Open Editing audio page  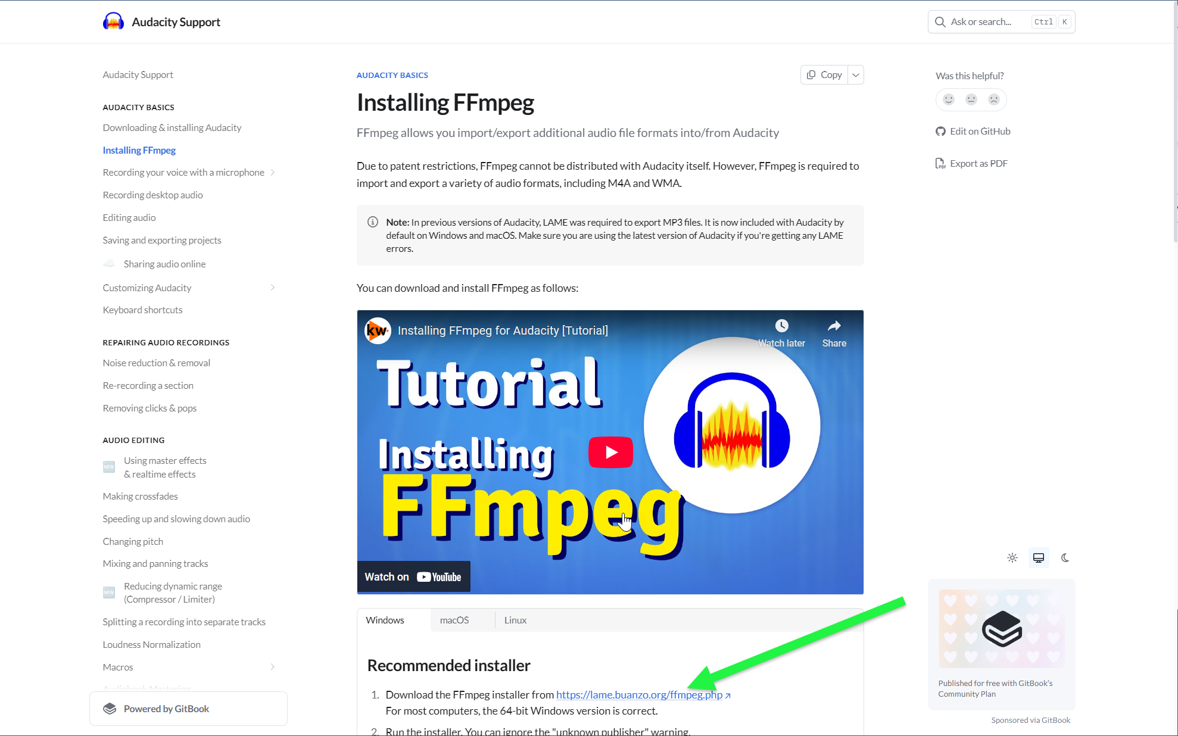129,218
